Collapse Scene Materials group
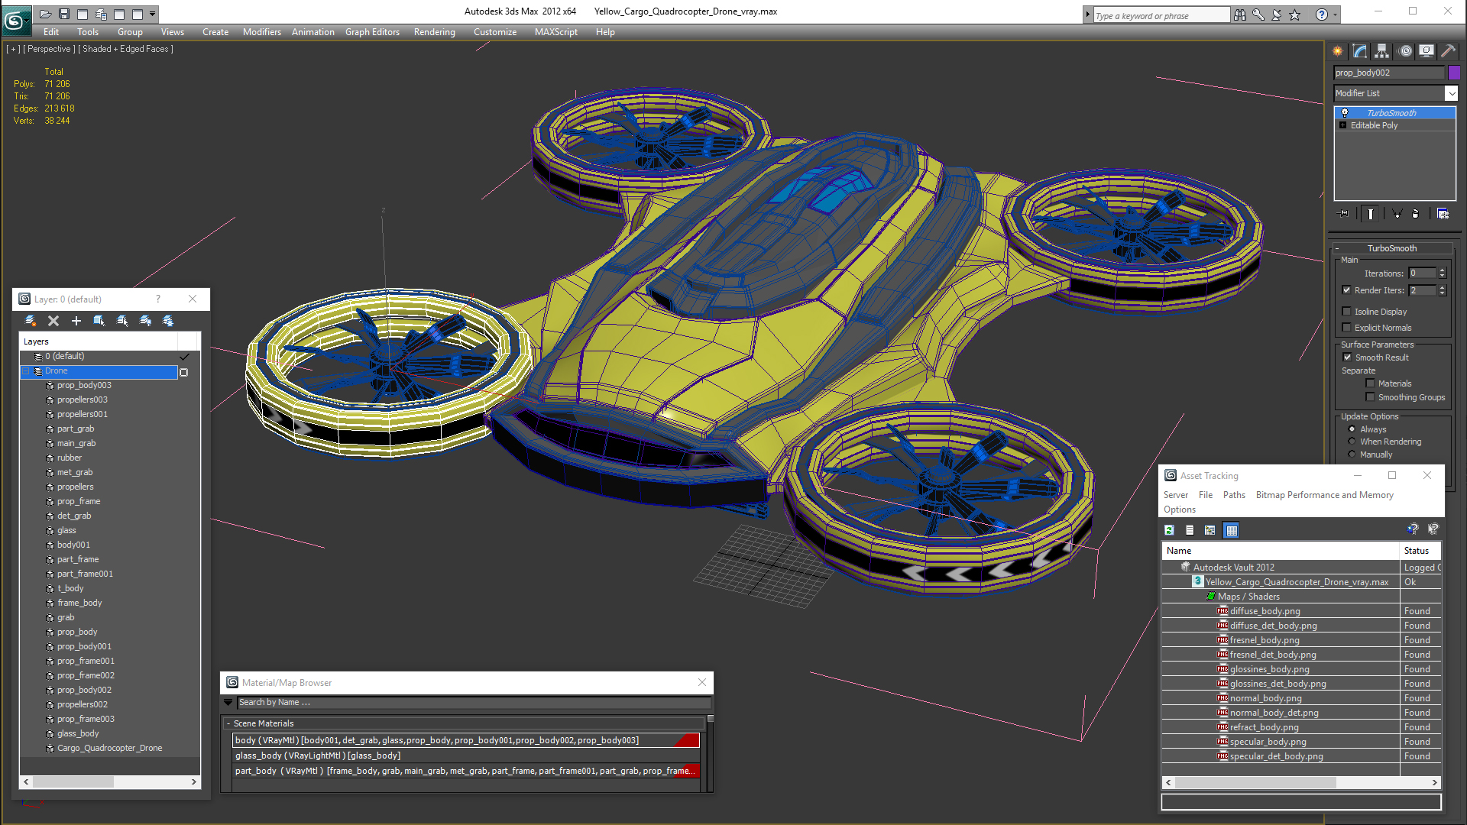Viewport: 1467px width, 825px height. 228,723
